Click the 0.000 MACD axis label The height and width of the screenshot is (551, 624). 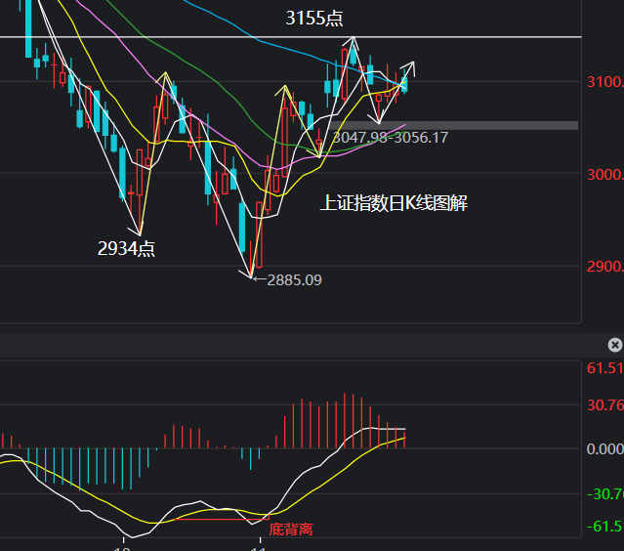coord(605,449)
